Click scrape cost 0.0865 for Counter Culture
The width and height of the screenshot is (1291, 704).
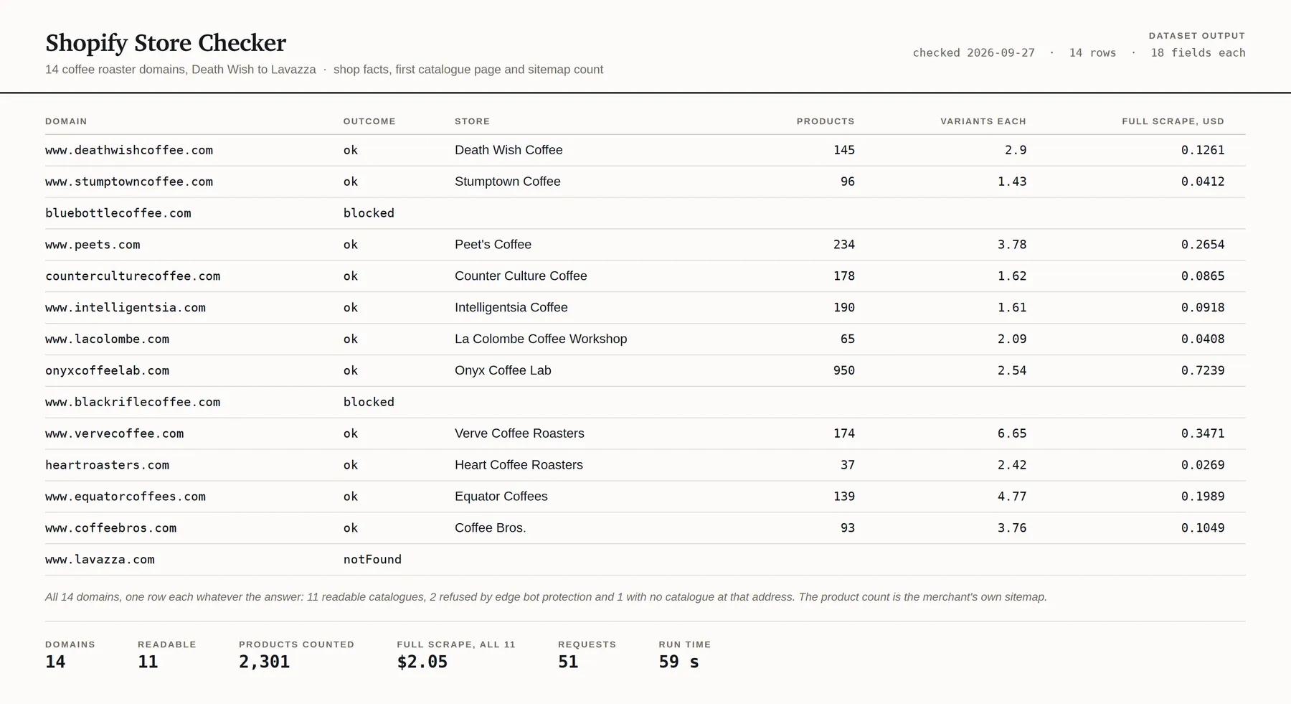coord(1203,276)
